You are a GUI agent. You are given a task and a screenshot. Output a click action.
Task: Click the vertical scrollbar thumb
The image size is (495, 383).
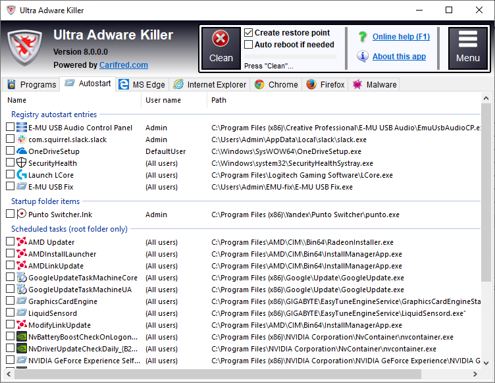point(486,192)
